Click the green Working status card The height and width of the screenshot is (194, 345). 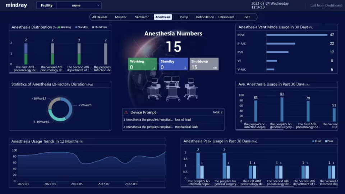(x=143, y=64)
